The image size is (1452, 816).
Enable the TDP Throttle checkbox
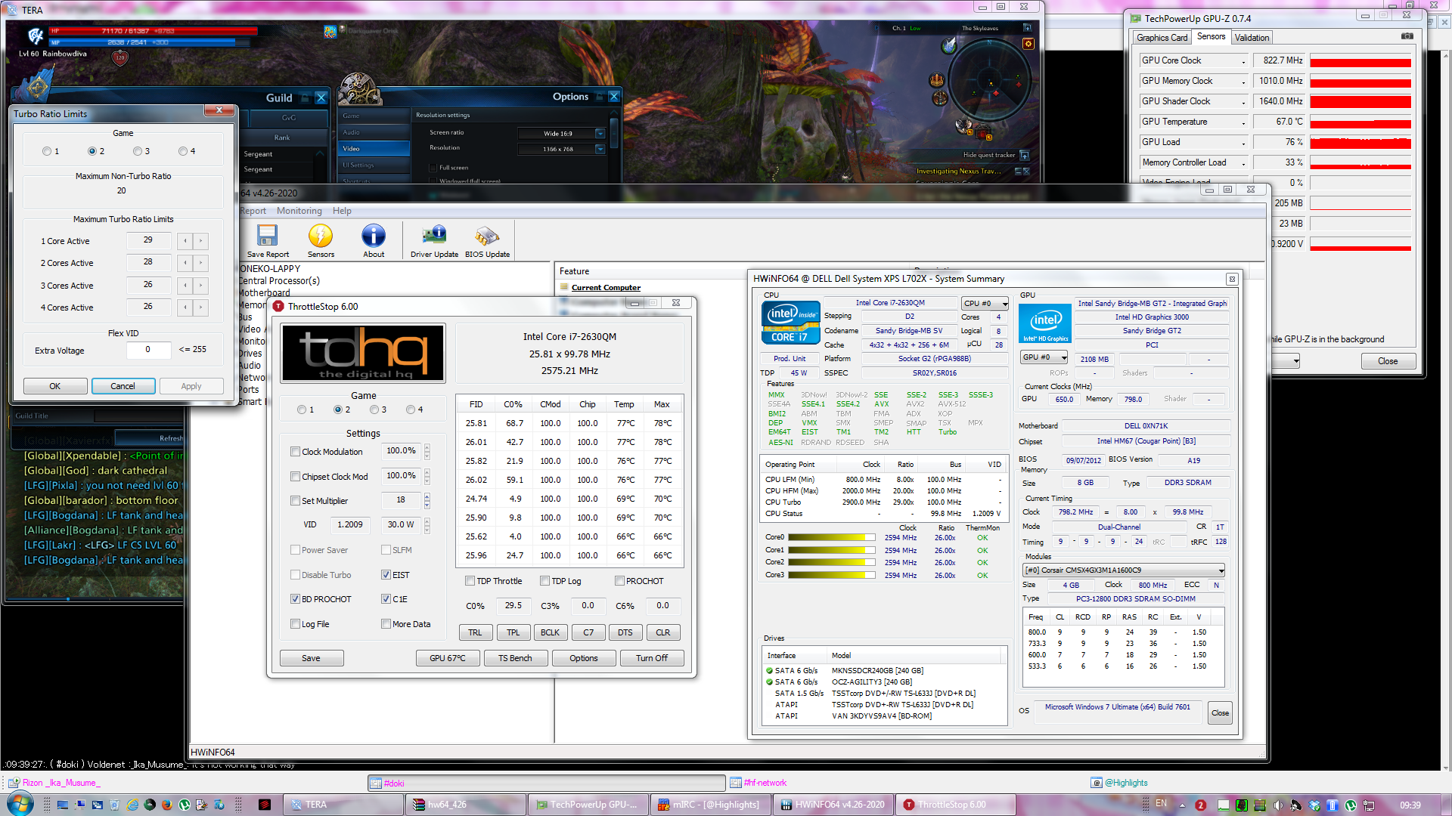[x=470, y=581]
